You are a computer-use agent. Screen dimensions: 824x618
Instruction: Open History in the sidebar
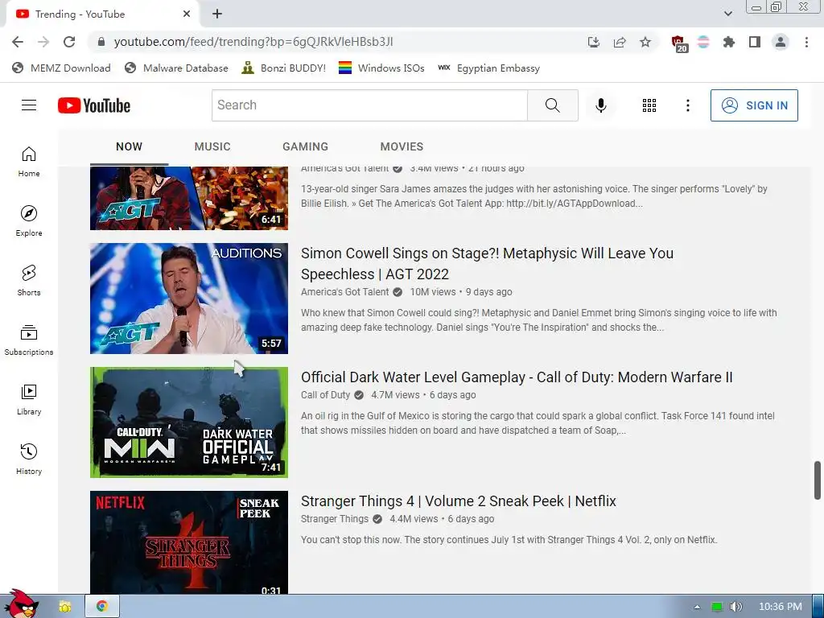click(x=29, y=459)
